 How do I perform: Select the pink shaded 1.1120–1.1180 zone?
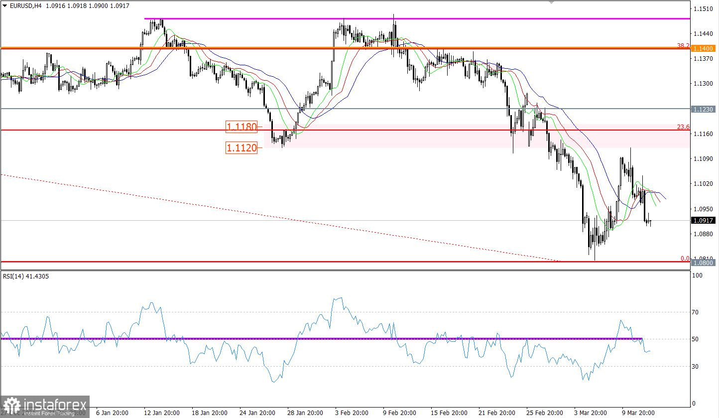pyautogui.click(x=477, y=136)
